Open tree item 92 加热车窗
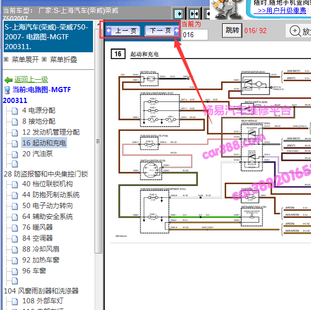311x310 pixels. [x=41, y=260]
